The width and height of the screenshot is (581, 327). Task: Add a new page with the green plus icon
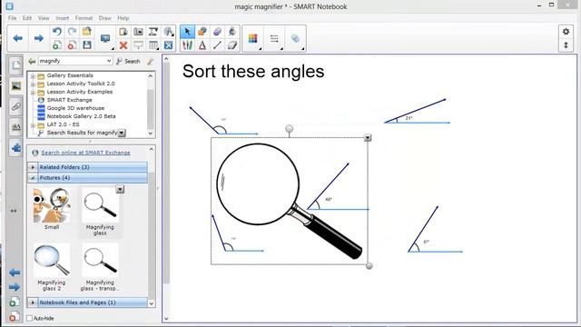point(56,45)
